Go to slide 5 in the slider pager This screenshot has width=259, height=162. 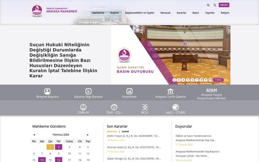[x=188, y=80]
